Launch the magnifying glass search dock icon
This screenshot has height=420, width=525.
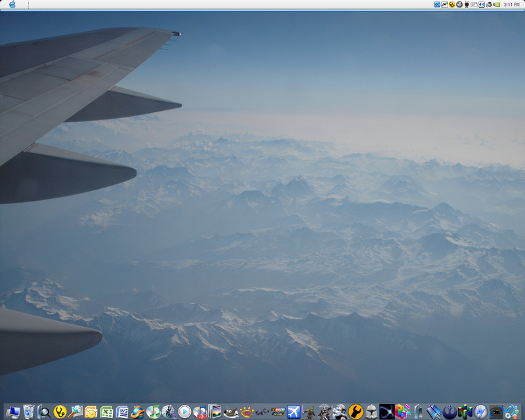pyautogui.click(x=44, y=411)
